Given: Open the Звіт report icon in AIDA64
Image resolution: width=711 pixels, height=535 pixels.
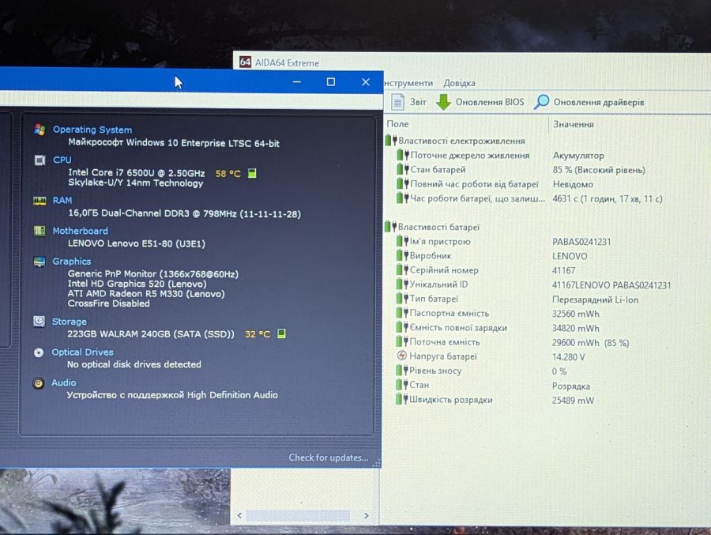Looking at the screenshot, I should (x=397, y=102).
